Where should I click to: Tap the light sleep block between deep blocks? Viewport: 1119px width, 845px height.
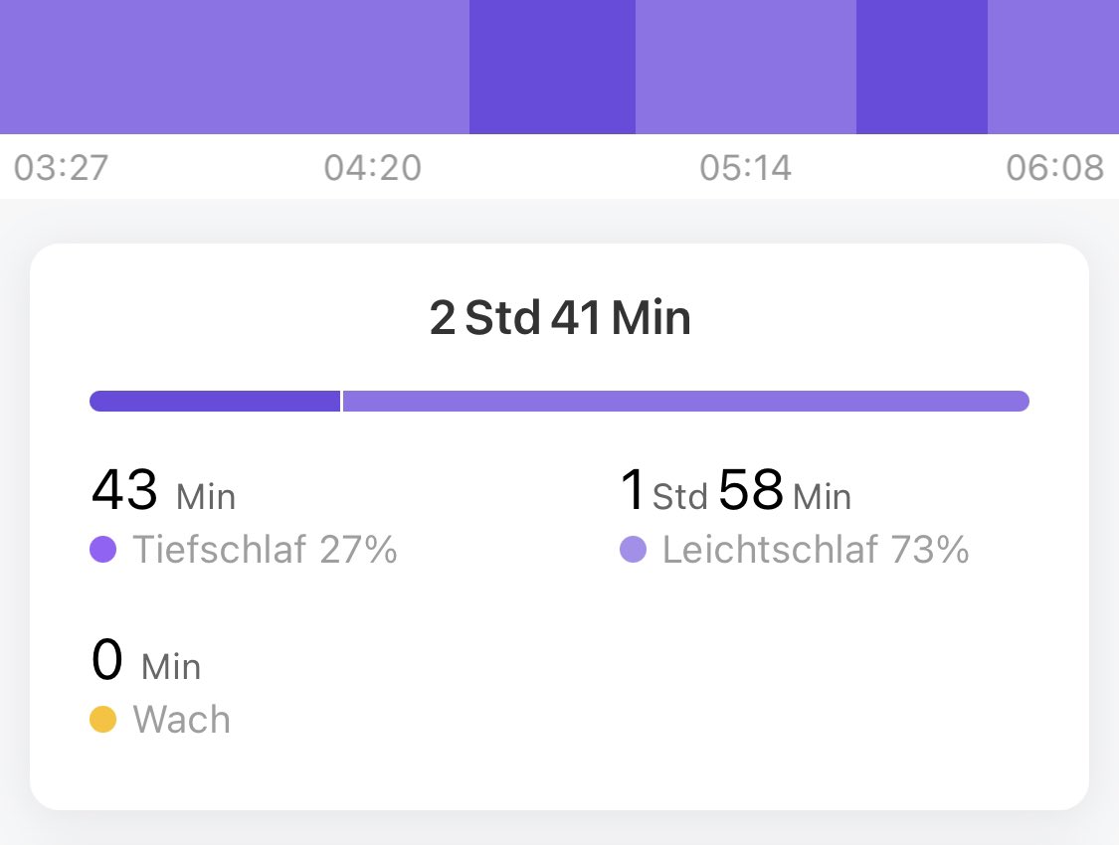pyautogui.click(x=745, y=67)
